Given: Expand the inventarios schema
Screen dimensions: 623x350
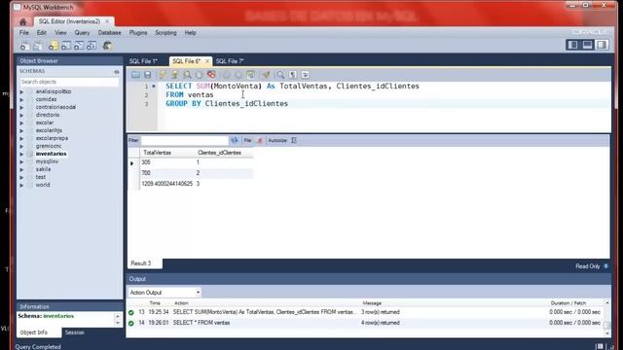Looking at the screenshot, I should coord(21,154).
